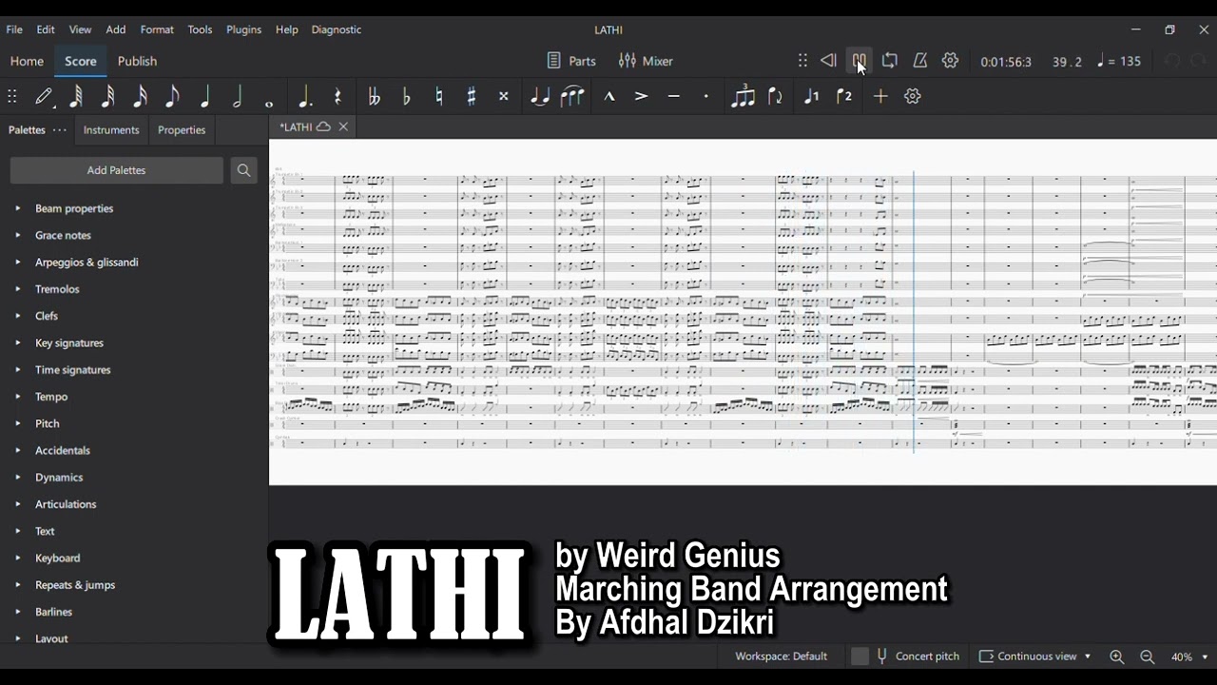Expand Beam properties palette
This screenshot has height=685, width=1217.
[17, 208]
